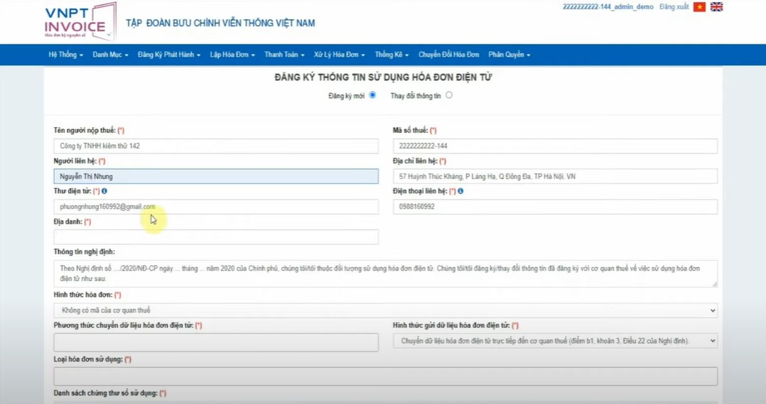This screenshot has height=404, width=766.
Task: Open the Đăng Ký Phát Hành menu
Action: tap(168, 55)
